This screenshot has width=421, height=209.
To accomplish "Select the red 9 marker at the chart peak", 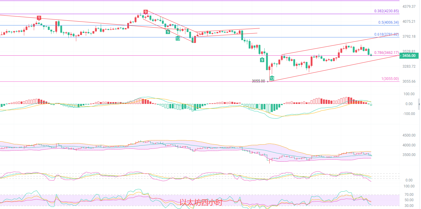I will [x=145, y=12].
